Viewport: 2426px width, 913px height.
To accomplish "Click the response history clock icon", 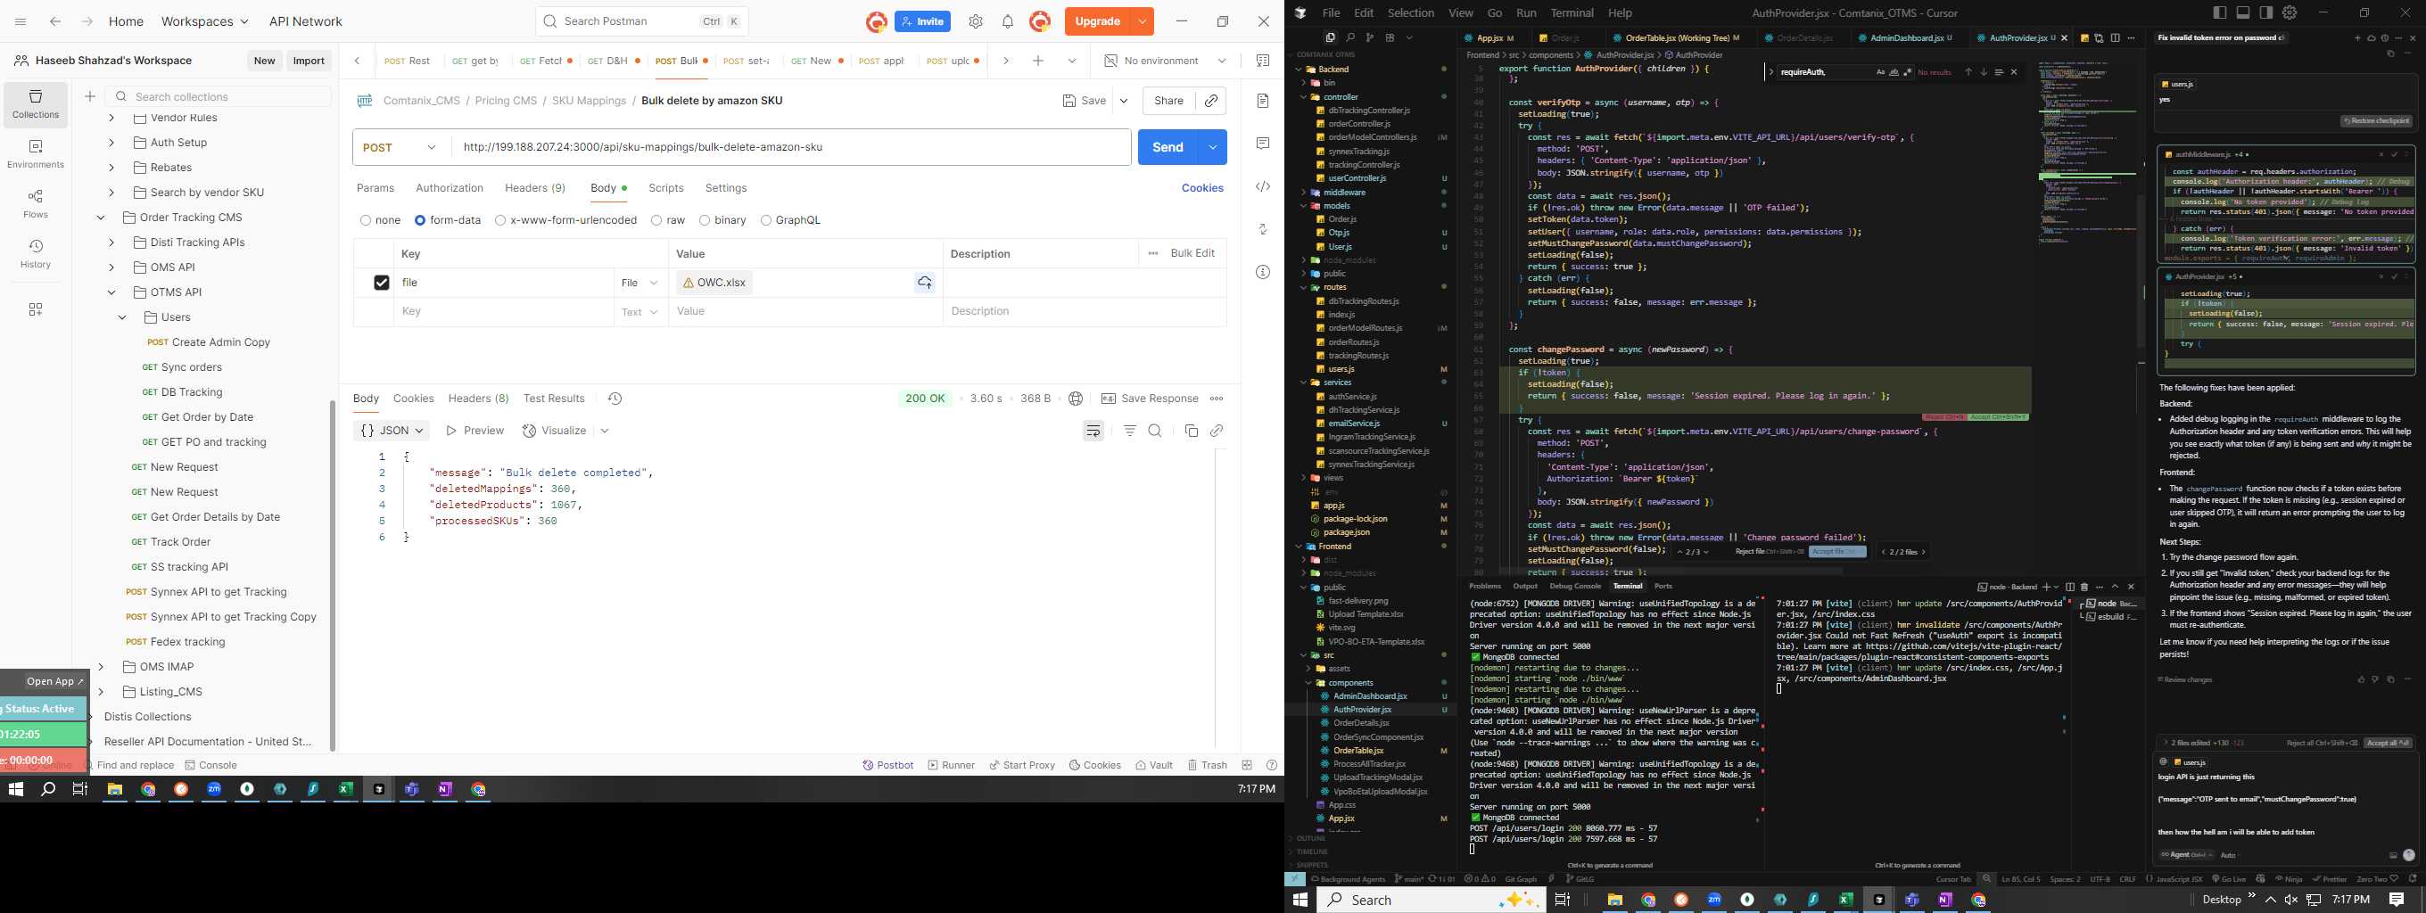I will click(615, 399).
